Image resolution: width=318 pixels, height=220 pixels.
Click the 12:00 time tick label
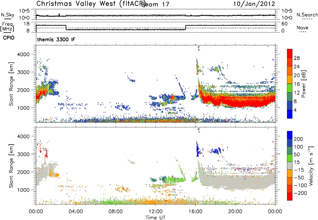click(155, 212)
